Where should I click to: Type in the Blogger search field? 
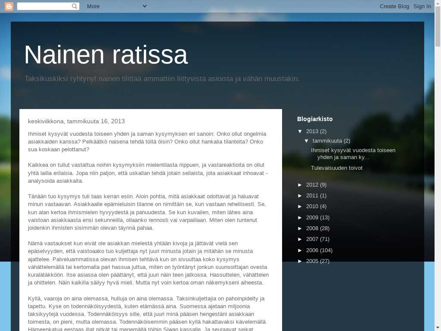[x=43, y=6]
